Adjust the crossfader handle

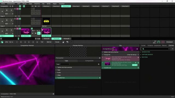click(x=18, y=39)
